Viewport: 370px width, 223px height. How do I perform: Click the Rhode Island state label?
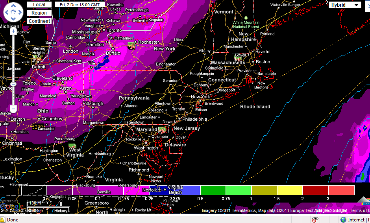(255, 107)
